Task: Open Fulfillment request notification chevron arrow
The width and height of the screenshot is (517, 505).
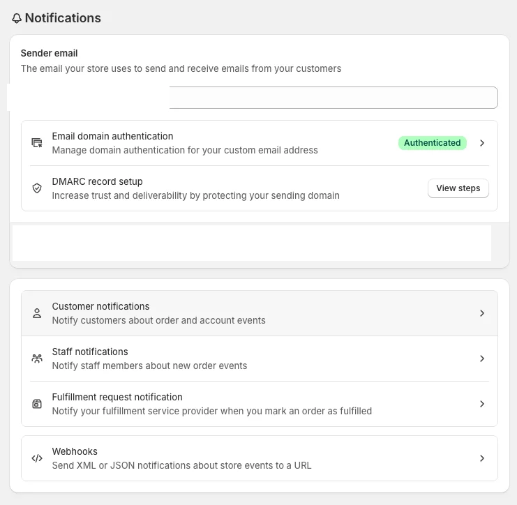Action: tap(482, 404)
